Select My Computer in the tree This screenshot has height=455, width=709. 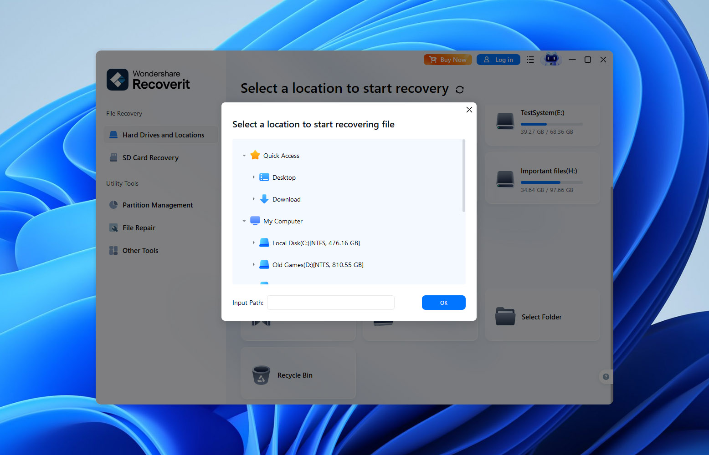[x=283, y=221]
